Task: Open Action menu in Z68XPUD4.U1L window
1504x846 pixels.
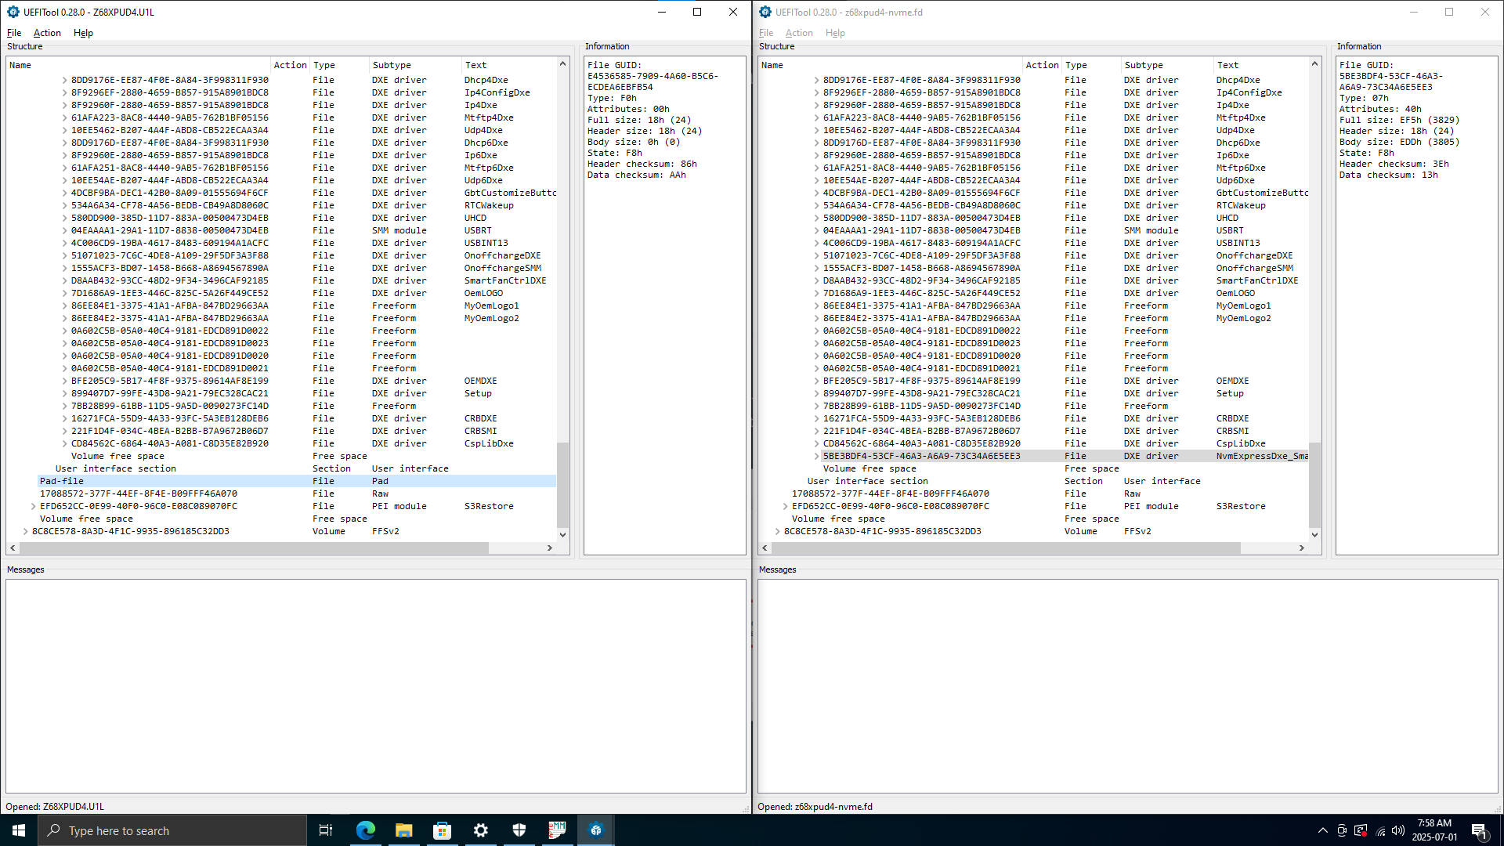Action: 47,33
